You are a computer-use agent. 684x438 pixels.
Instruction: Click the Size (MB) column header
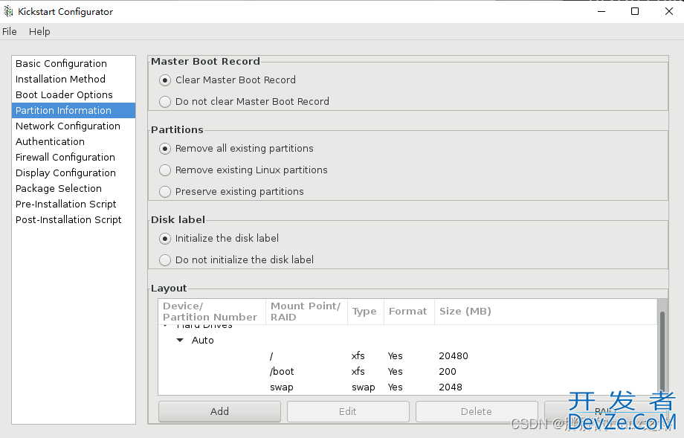tap(546, 312)
